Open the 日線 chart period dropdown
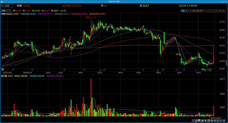The image size is (228, 123). pos(6,10)
